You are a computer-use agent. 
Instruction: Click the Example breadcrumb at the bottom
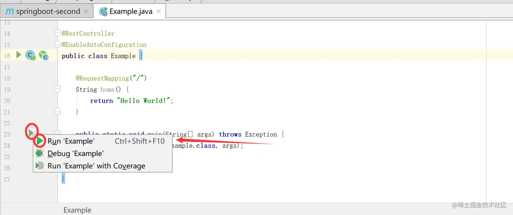(77, 210)
